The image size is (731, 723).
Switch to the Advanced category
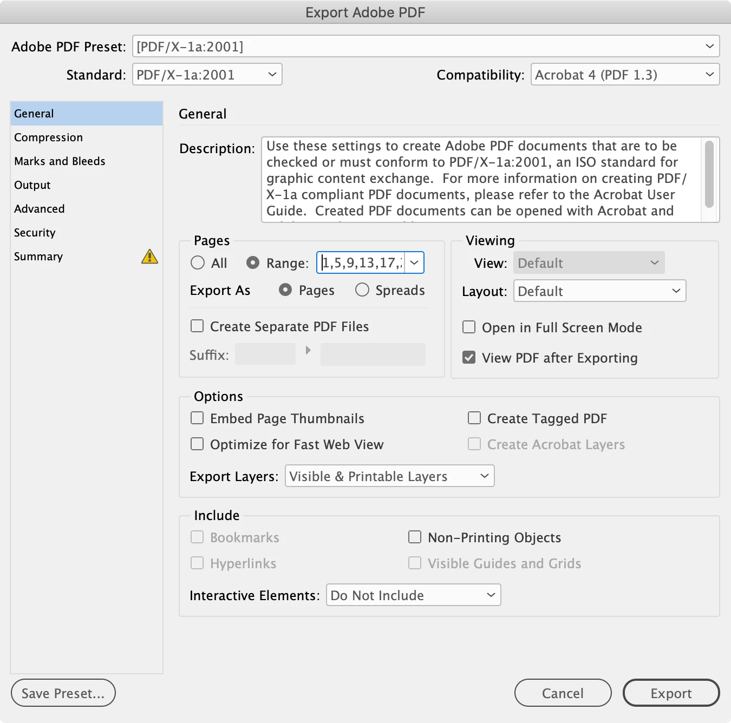tap(87, 209)
